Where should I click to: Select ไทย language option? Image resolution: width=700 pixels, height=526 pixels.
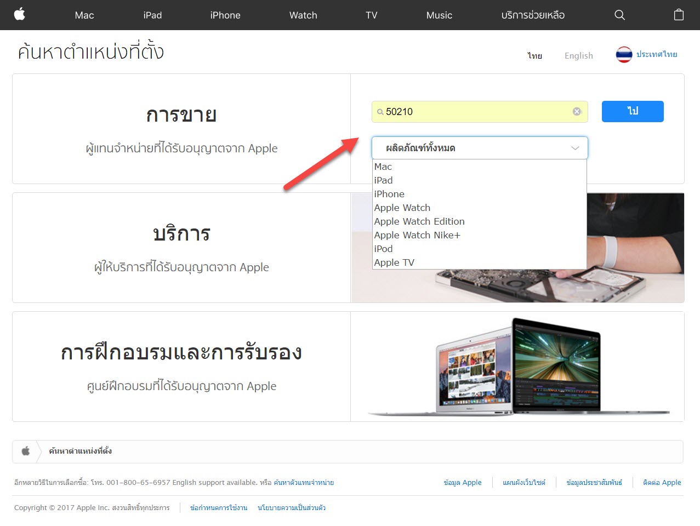pyautogui.click(x=534, y=55)
